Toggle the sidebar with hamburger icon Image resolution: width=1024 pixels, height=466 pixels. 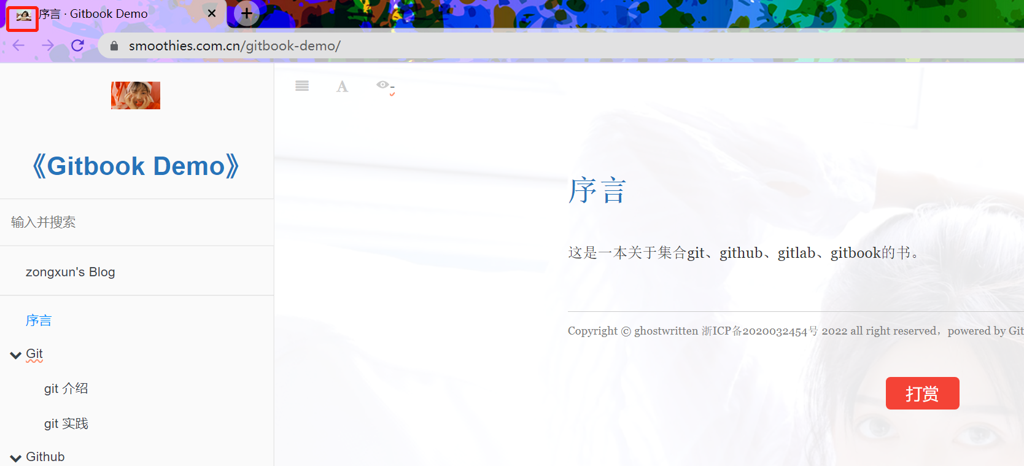[x=302, y=86]
